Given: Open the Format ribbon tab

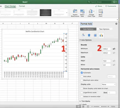Looking at the screenshot, I should 22,6.
